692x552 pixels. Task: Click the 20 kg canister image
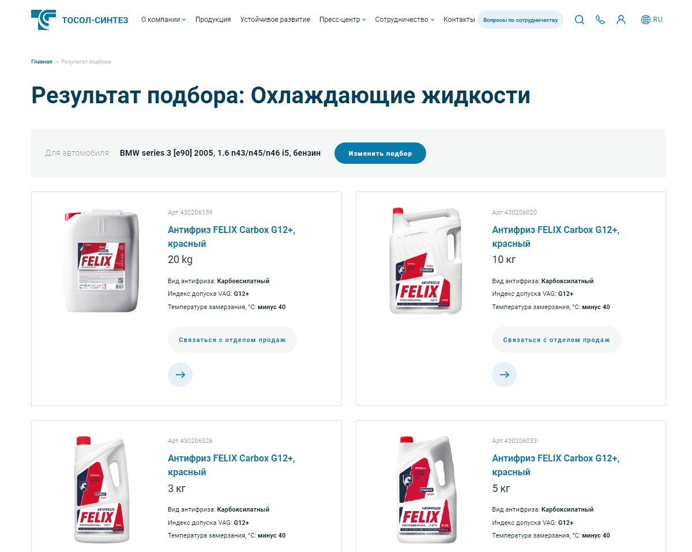click(101, 261)
